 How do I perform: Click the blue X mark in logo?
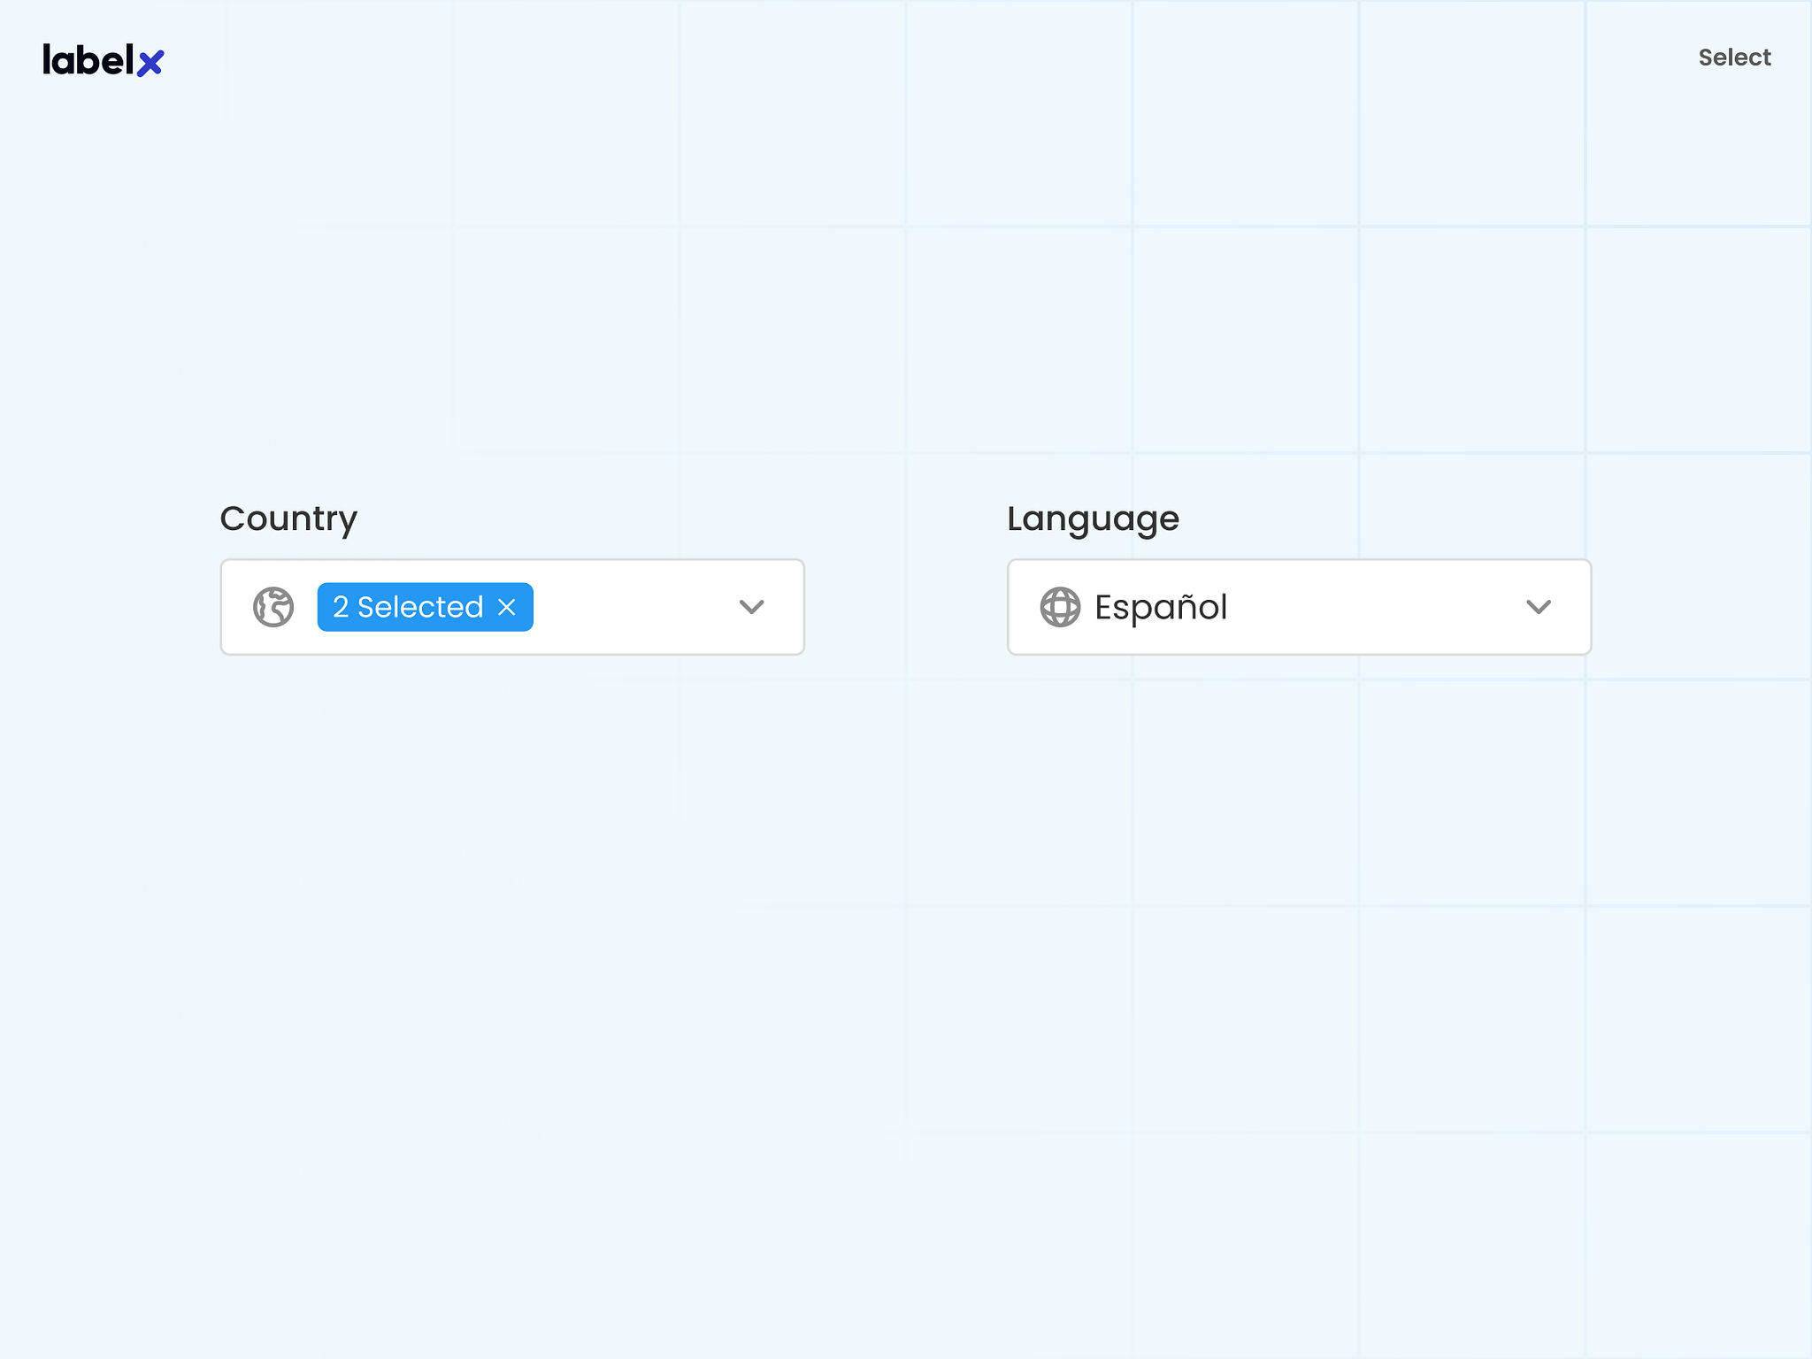[150, 63]
